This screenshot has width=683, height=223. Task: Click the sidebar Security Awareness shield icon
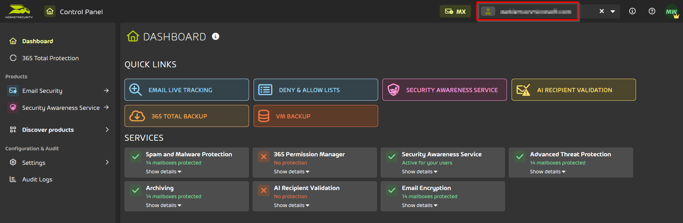(13, 107)
